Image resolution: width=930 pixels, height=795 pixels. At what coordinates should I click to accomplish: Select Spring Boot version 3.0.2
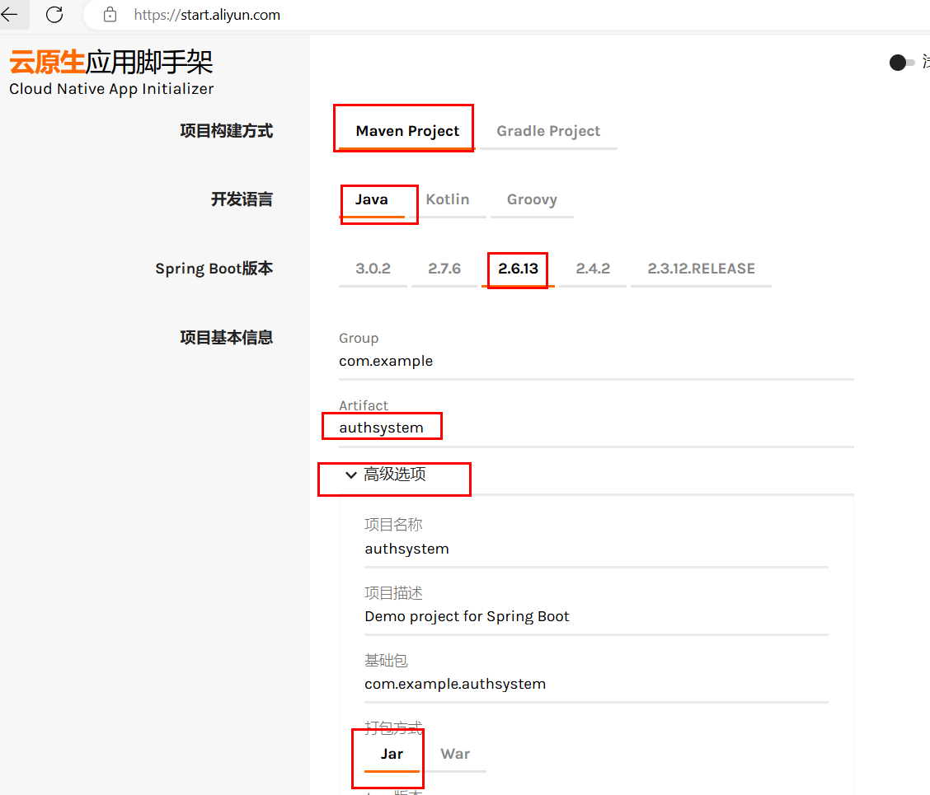[373, 269]
